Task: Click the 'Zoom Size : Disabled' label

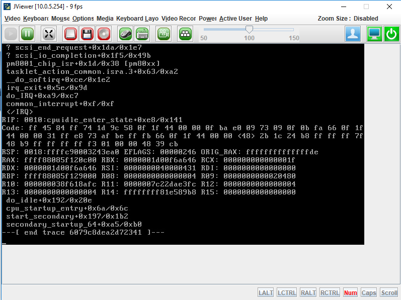Action: coord(348,19)
